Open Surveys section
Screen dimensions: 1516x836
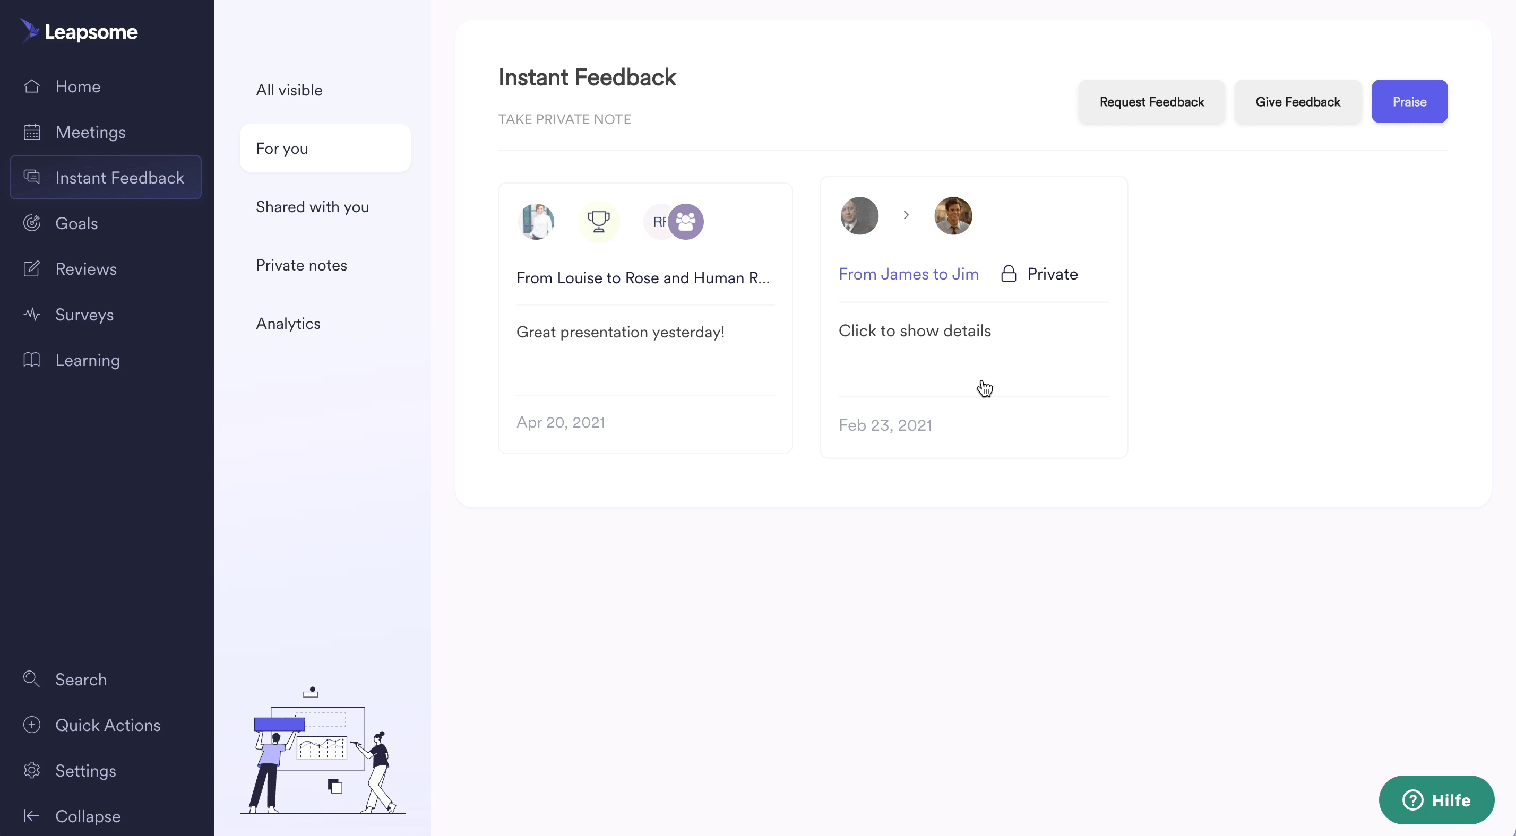[84, 314]
